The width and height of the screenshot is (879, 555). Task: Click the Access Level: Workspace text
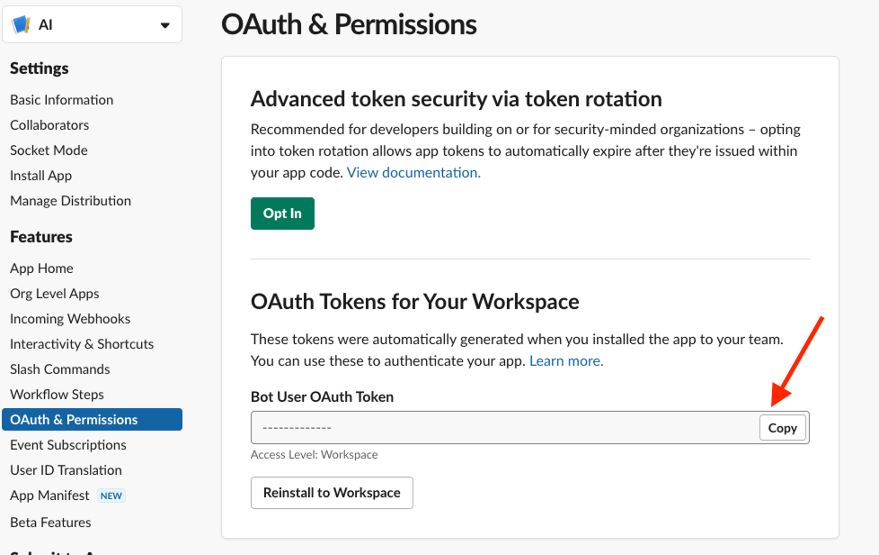coord(314,455)
